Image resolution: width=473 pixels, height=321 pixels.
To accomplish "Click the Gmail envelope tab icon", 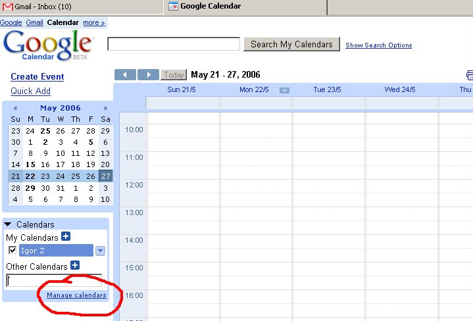I will click(7, 7).
